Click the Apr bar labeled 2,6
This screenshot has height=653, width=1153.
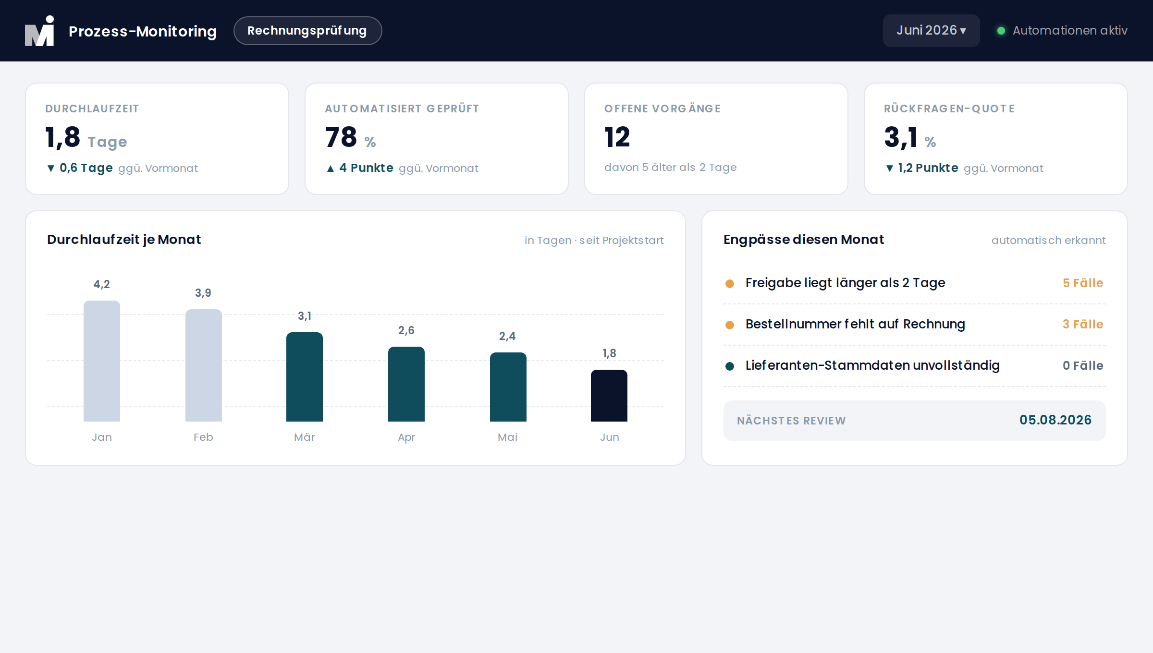406,384
